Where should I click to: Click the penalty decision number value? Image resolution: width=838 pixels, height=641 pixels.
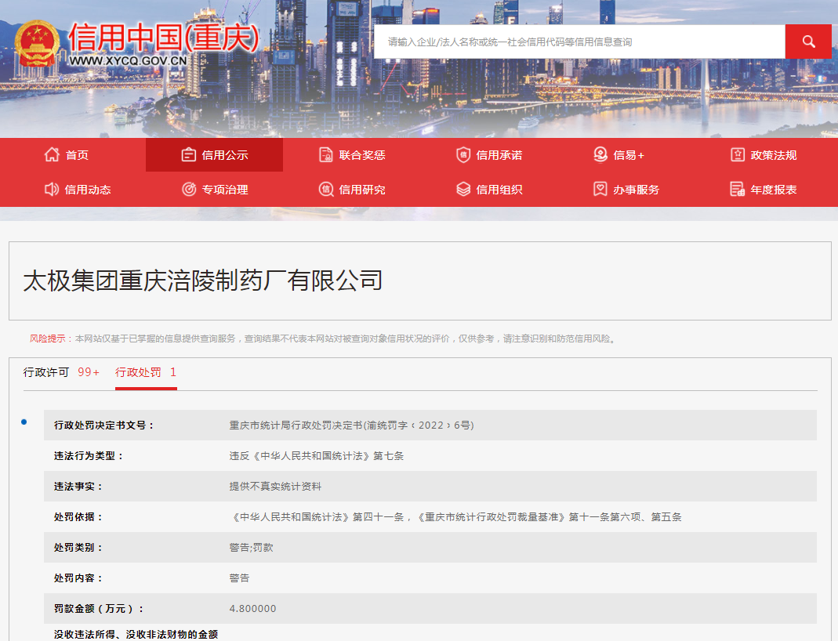[x=352, y=426]
